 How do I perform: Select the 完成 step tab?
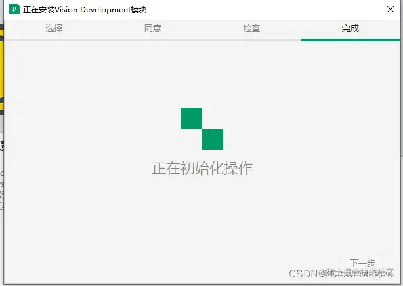pos(350,28)
